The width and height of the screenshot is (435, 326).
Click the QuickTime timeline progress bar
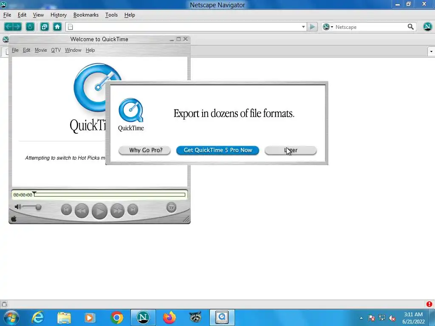click(110, 195)
